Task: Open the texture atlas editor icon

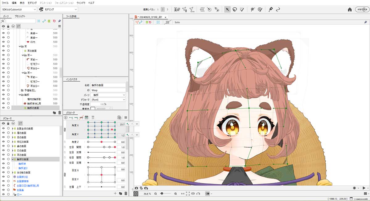Action: click(x=177, y=10)
